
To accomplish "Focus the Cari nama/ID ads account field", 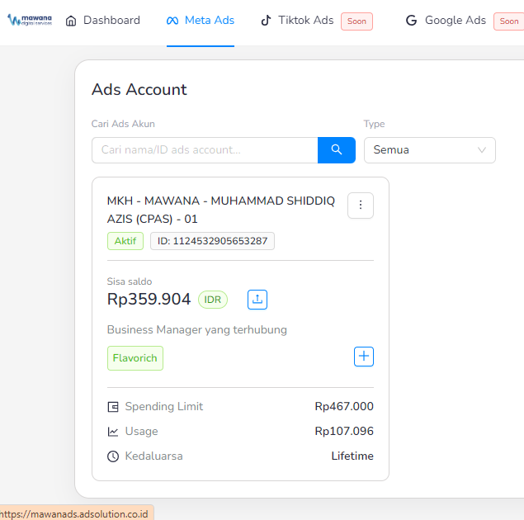I will [x=205, y=150].
